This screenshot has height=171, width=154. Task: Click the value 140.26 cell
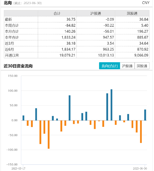pos(70,31)
